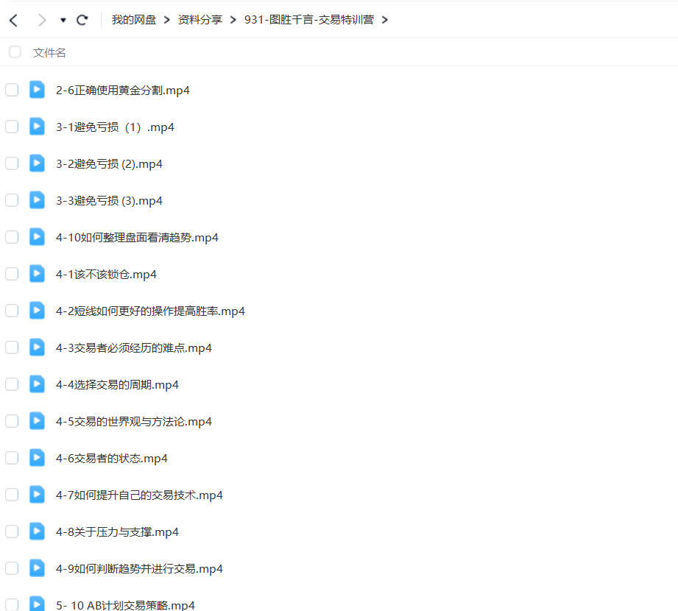Refresh the folder listing

(x=82, y=20)
